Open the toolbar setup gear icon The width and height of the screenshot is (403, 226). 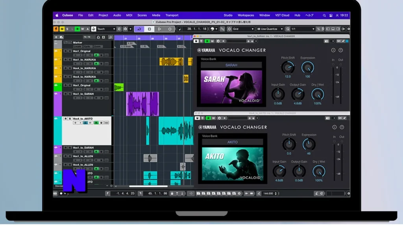point(349,29)
